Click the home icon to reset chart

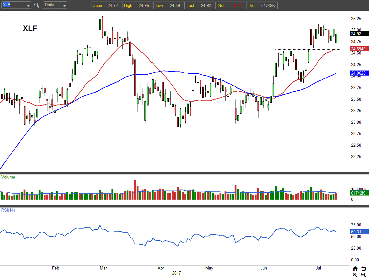tap(355, 269)
